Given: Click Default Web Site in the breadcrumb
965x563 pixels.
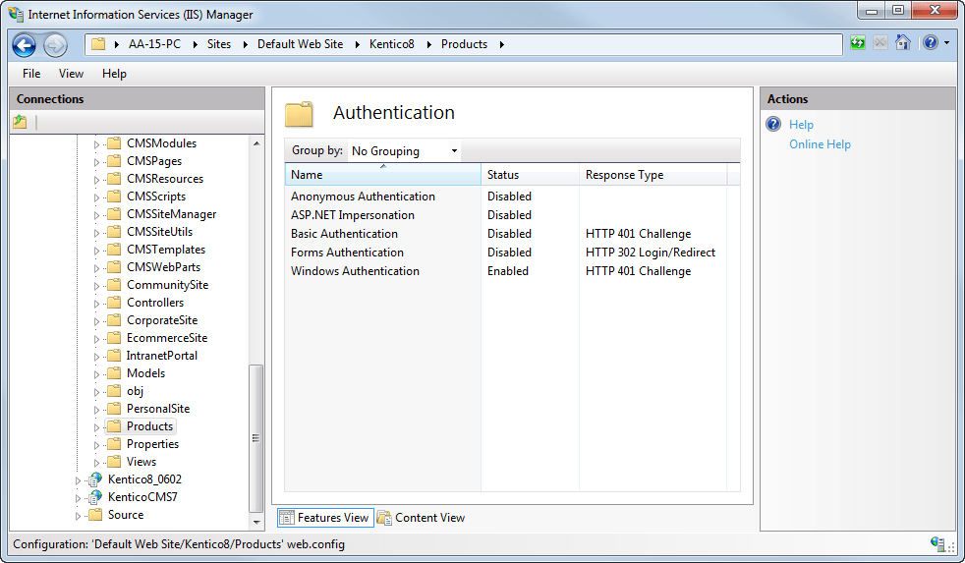Looking at the screenshot, I should [x=300, y=44].
